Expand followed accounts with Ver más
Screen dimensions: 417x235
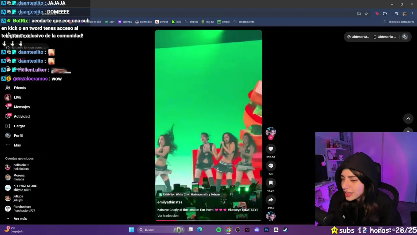(20, 219)
